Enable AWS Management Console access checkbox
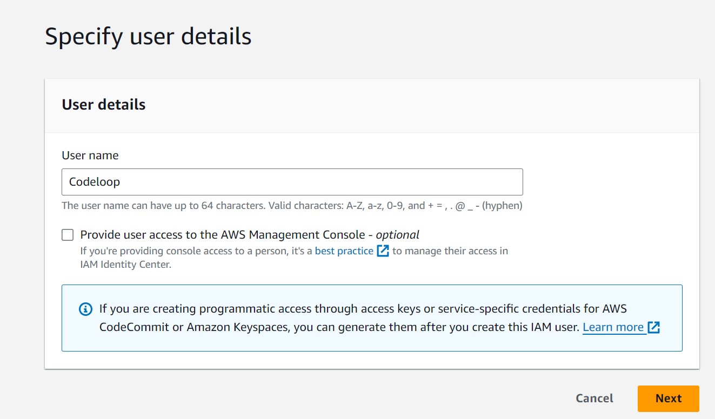 click(x=68, y=235)
